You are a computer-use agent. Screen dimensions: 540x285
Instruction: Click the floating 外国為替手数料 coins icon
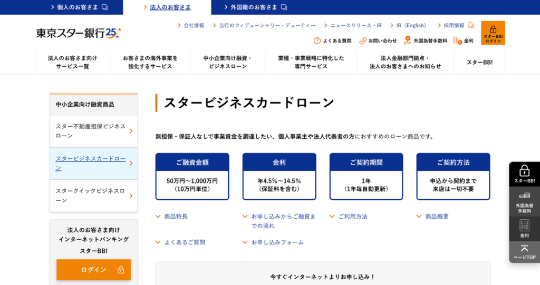(524, 196)
